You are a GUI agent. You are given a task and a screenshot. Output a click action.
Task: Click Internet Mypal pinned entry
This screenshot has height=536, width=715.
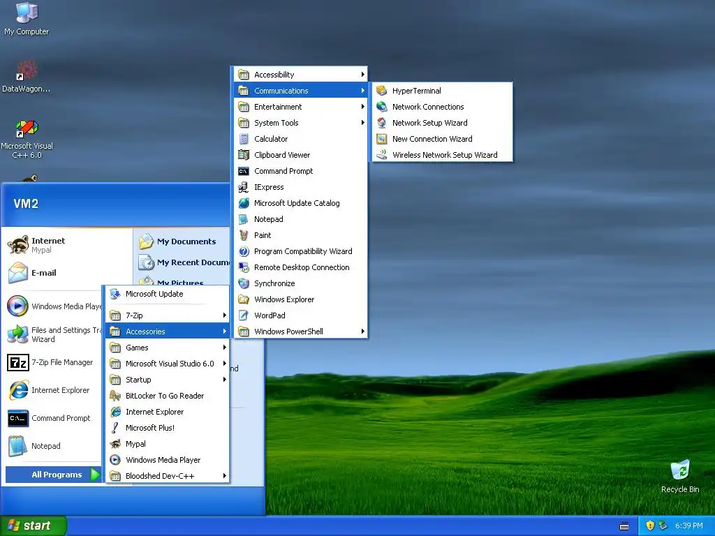click(x=68, y=245)
